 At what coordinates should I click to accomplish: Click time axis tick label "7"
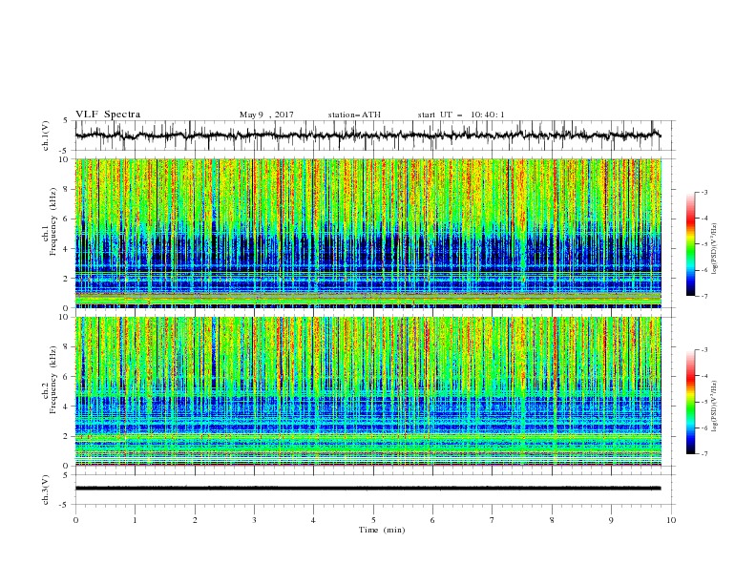[493, 520]
